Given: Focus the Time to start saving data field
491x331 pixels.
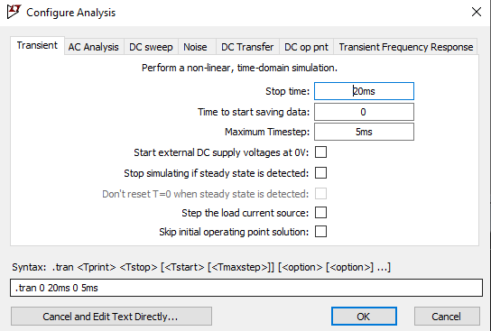Looking at the screenshot, I should coord(364,112).
